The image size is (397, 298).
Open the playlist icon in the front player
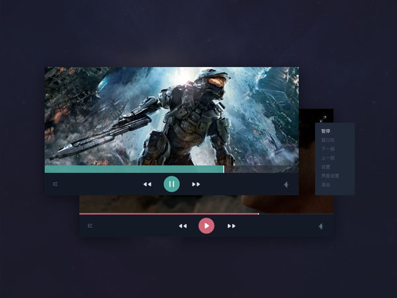pos(56,184)
